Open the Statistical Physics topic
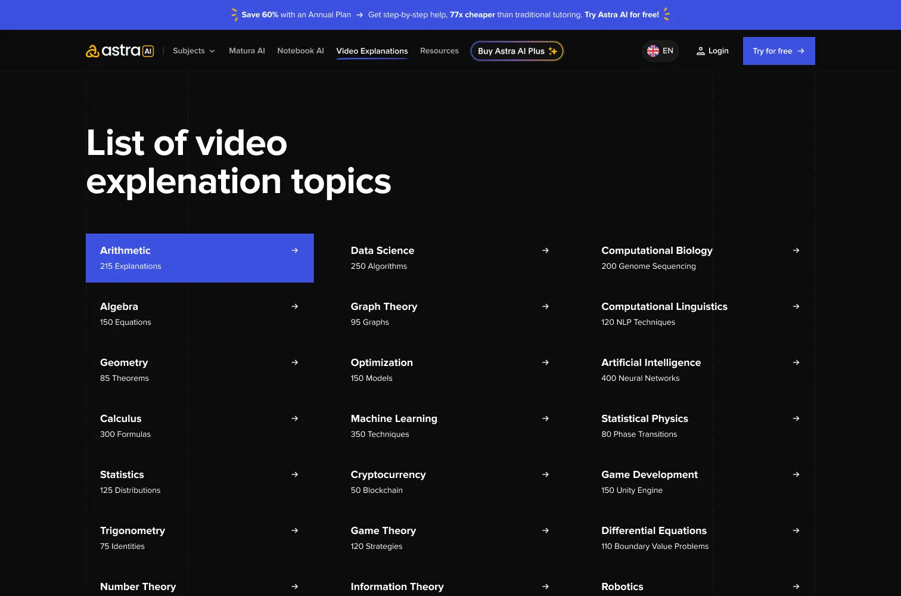Image resolution: width=901 pixels, height=596 pixels. (701, 426)
